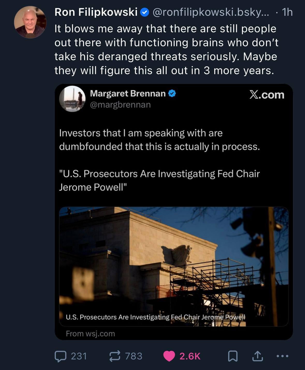Image resolution: width=305 pixels, height=370 pixels.
Task: Click the @margbrennan handle
Action: (120, 105)
